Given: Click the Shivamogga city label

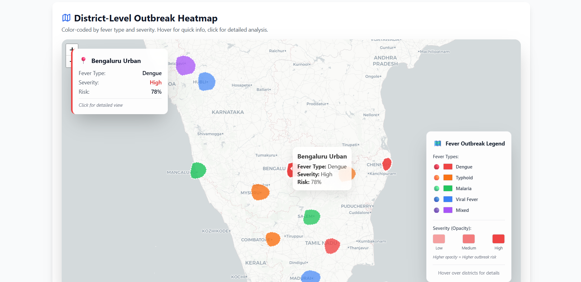Looking at the screenshot, I should (x=210, y=134).
